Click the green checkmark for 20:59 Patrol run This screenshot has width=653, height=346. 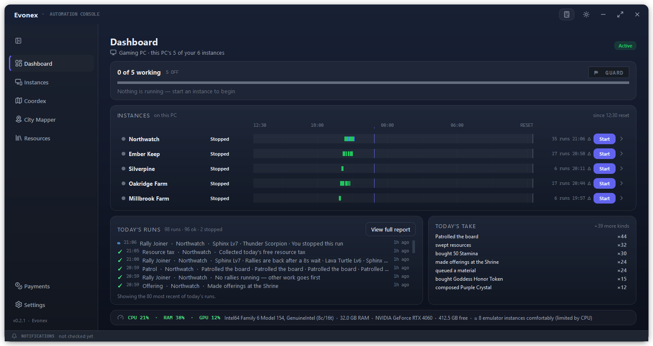coord(120,269)
